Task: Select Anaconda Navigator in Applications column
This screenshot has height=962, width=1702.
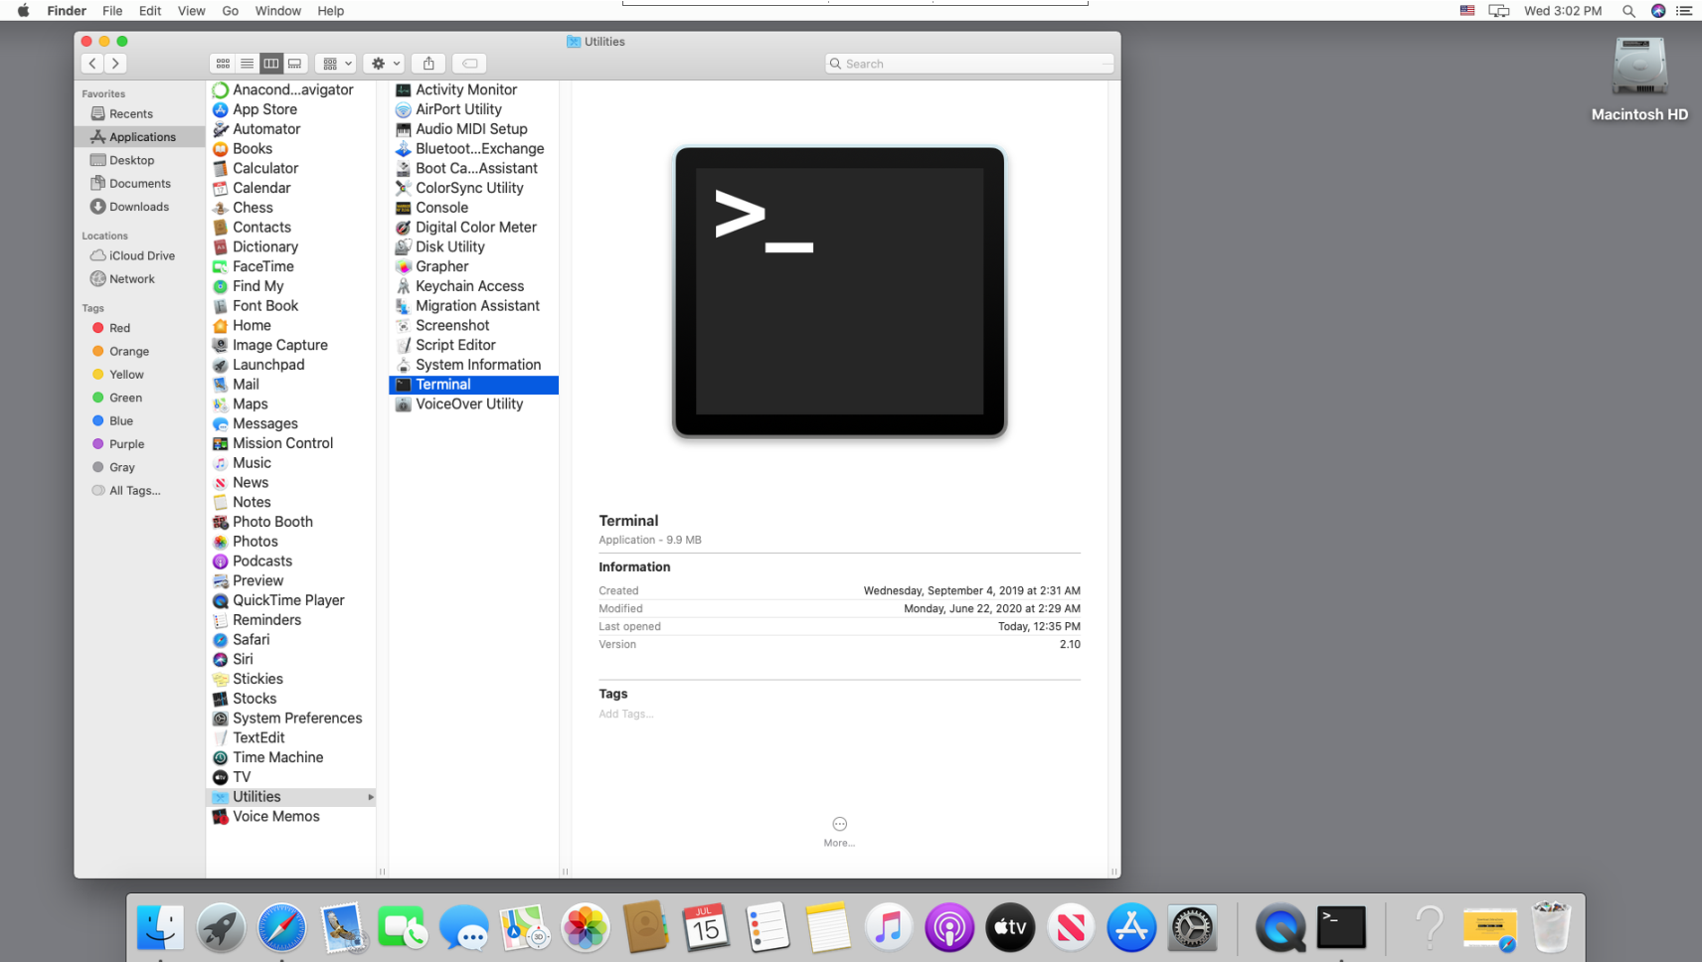Action: (x=290, y=89)
